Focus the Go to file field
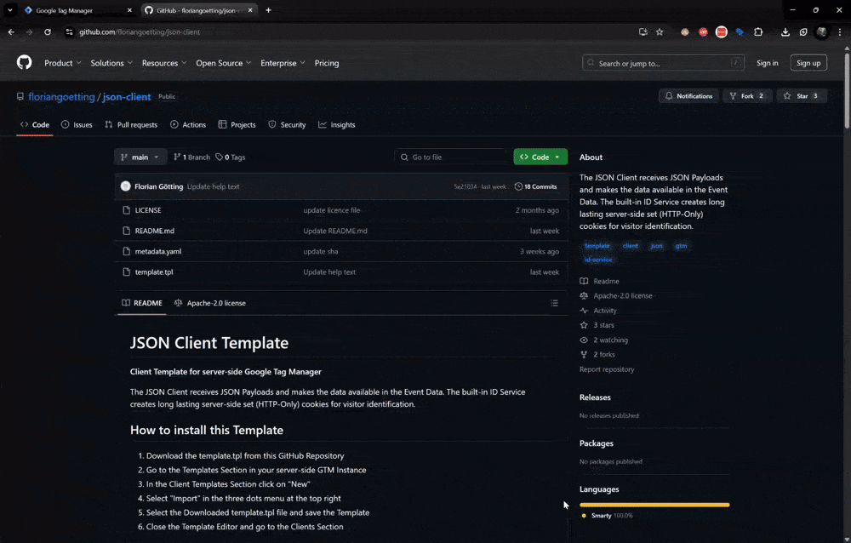Screen dimensions: 851x543 452,157
